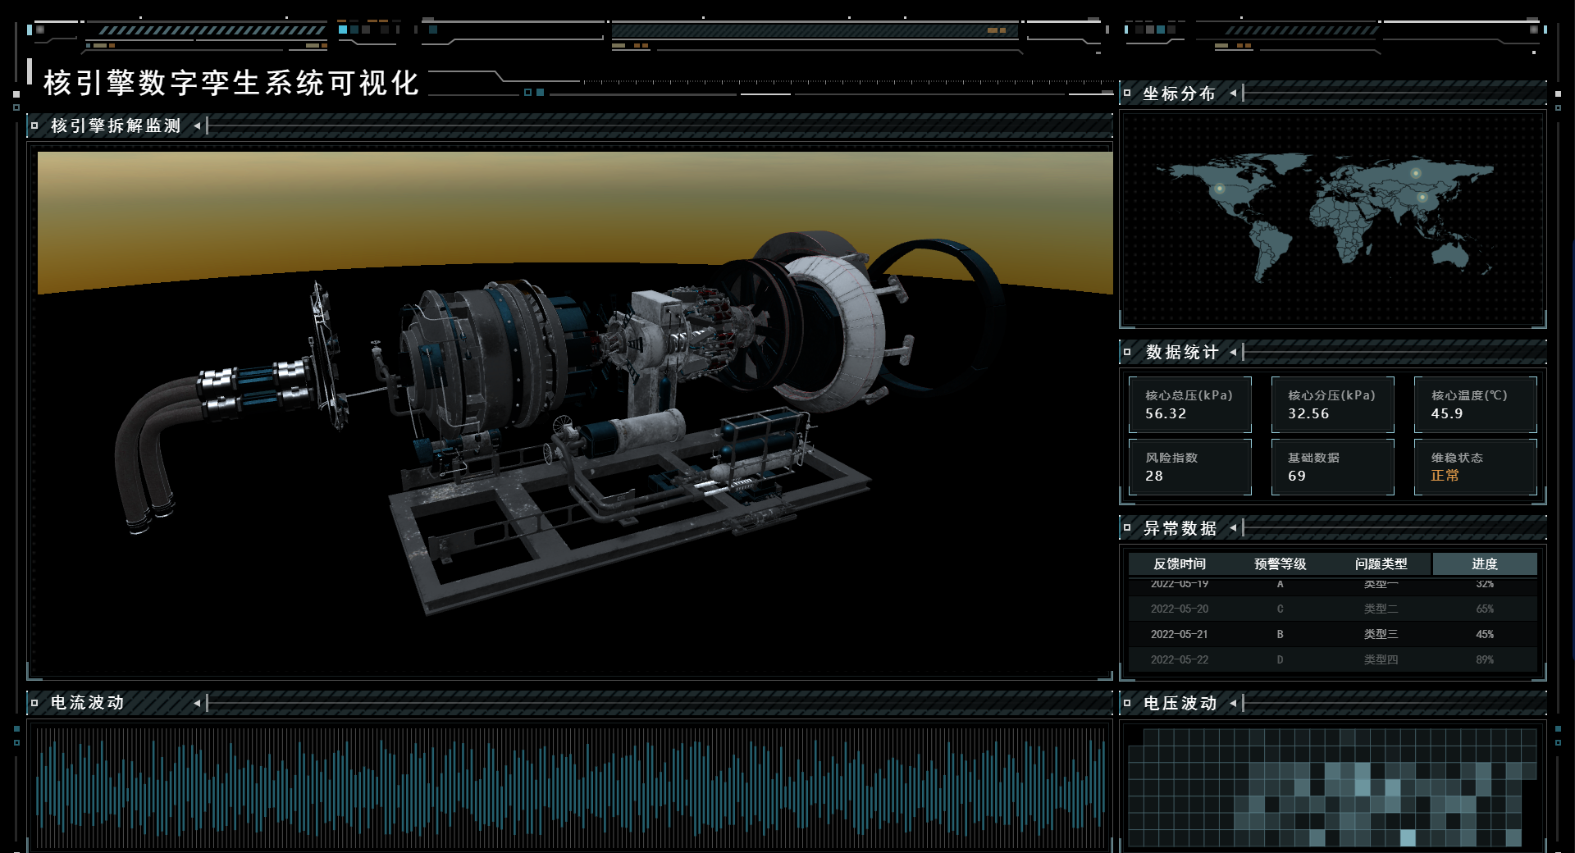Click the glowing map marker over North America

(1220, 189)
